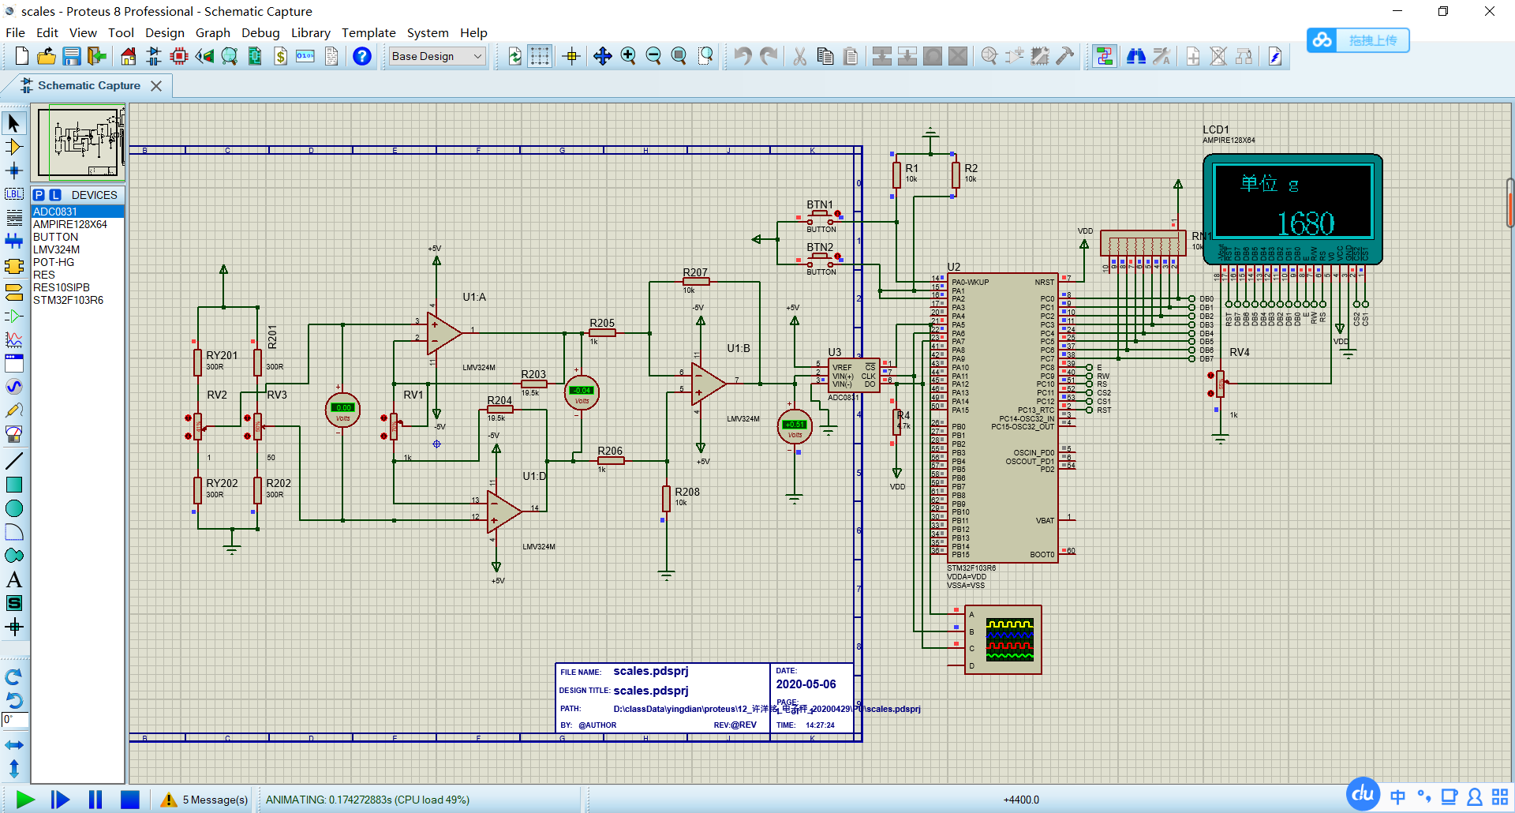Select the 2D graphics Text tool
The image size is (1515, 813).
14,579
